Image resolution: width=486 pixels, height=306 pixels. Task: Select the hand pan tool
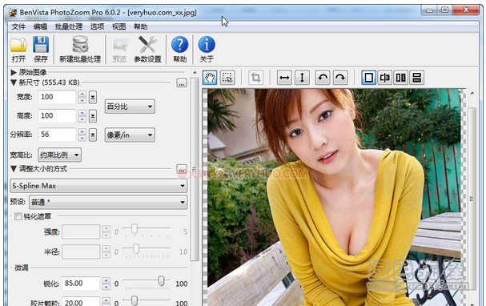tap(210, 78)
